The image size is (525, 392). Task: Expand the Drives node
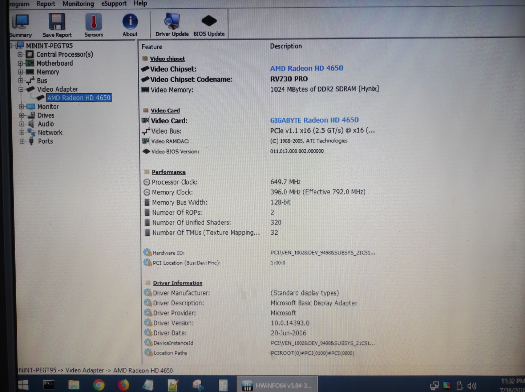coord(21,115)
